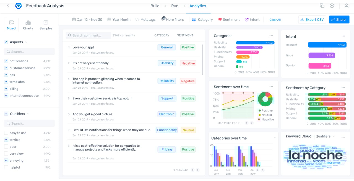Image resolution: width=354 pixels, height=181 pixels.
Task: Uncheck the customer service aspect
Action: click(x=6, y=68)
